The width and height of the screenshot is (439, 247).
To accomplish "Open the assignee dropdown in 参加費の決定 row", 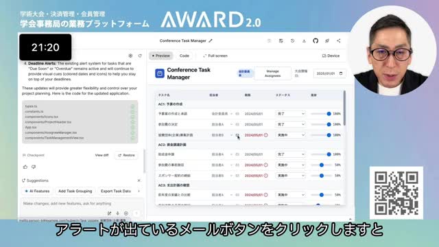I will point(222,124).
